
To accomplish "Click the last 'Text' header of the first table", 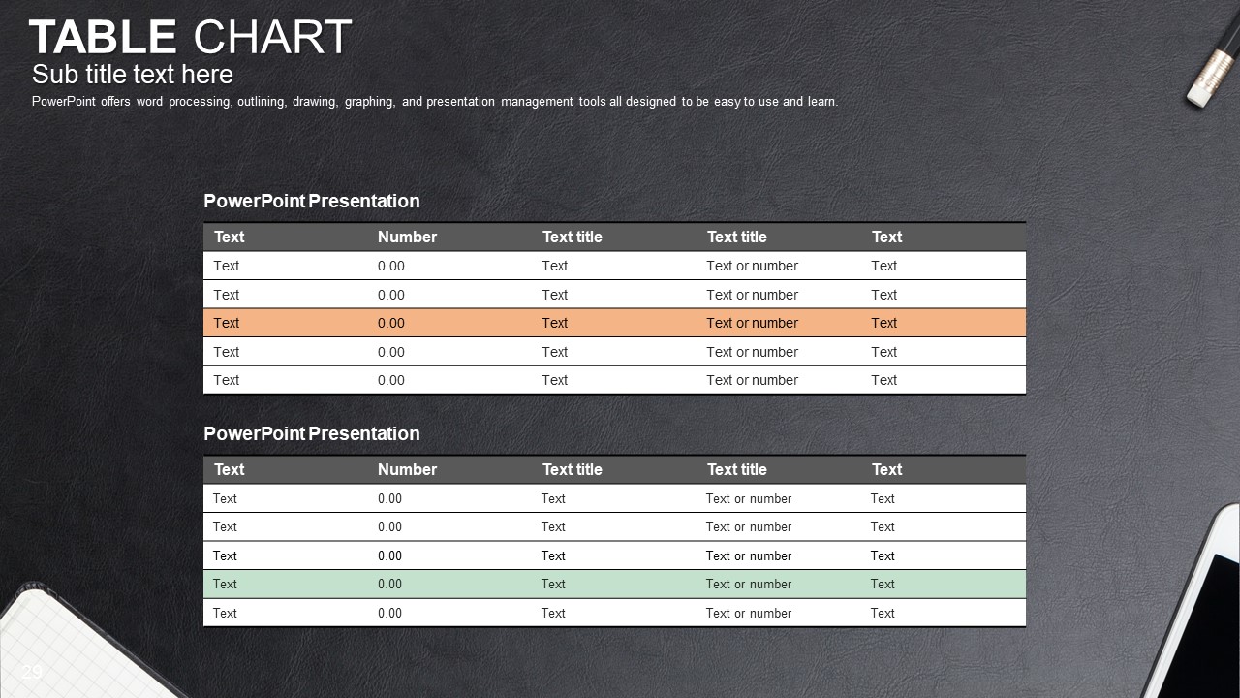I will pyautogui.click(x=886, y=237).
